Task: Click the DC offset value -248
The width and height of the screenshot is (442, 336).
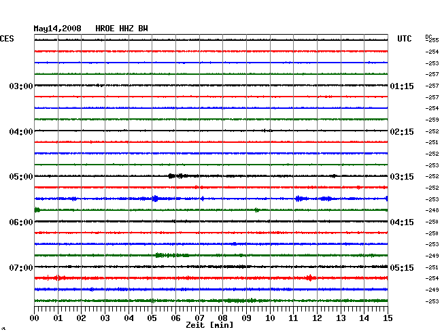Action: (x=432, y=210)
